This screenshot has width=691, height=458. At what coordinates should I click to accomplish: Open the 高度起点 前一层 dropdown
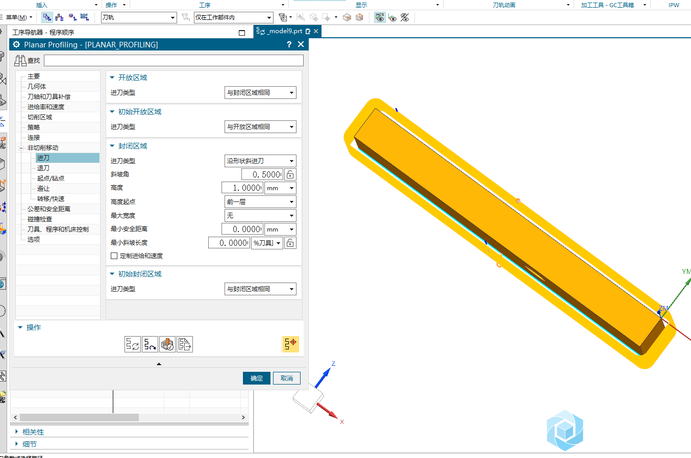click(x=260, y=202)
